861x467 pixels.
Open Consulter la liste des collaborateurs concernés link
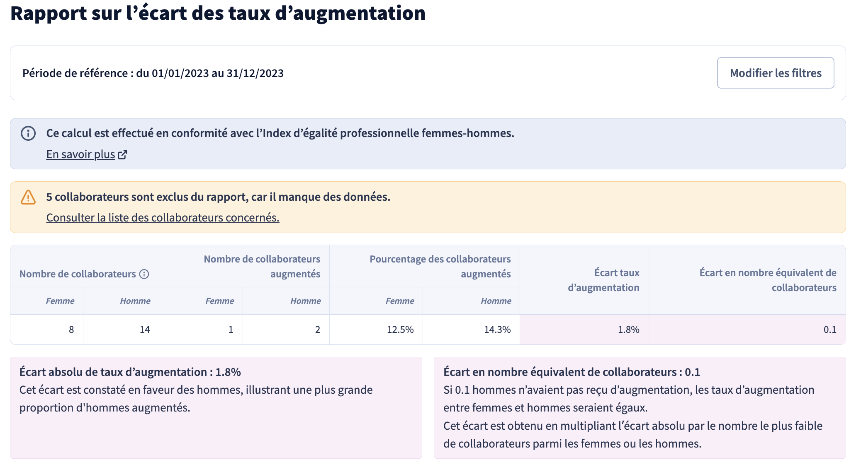(163, 217)
